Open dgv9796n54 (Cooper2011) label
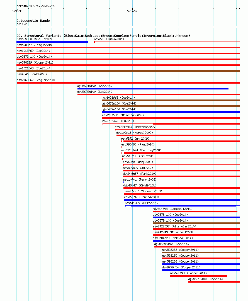This screenshot has height=301, width=248. click(x=181, y=267)
